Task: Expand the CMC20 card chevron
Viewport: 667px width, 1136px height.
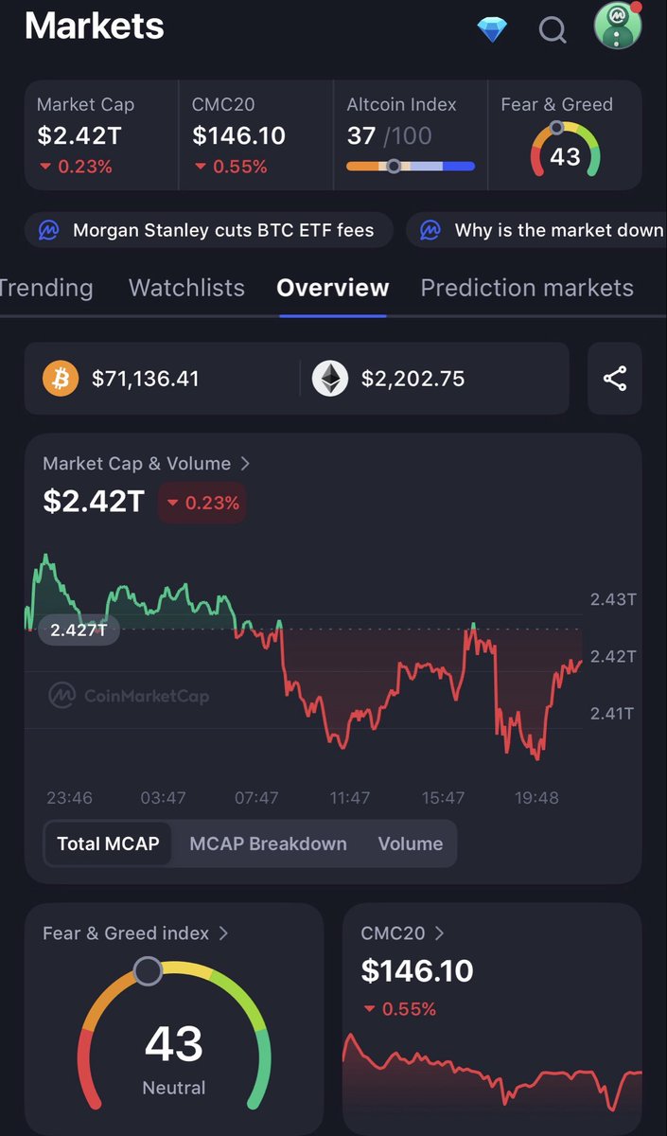Action: pos(439,933)
